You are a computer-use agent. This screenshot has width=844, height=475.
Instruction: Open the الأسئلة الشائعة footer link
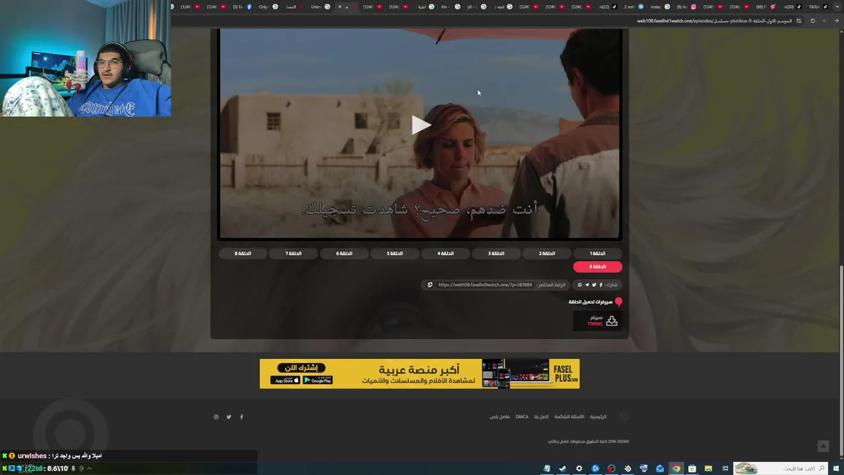pyautogui.click(x=569, y=417)
